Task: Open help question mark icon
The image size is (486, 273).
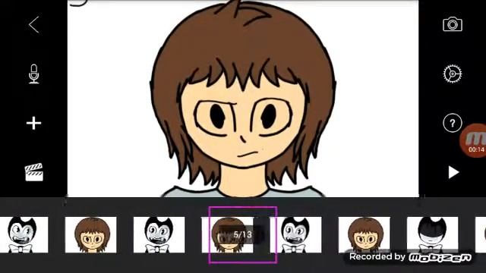Action: 453,123
